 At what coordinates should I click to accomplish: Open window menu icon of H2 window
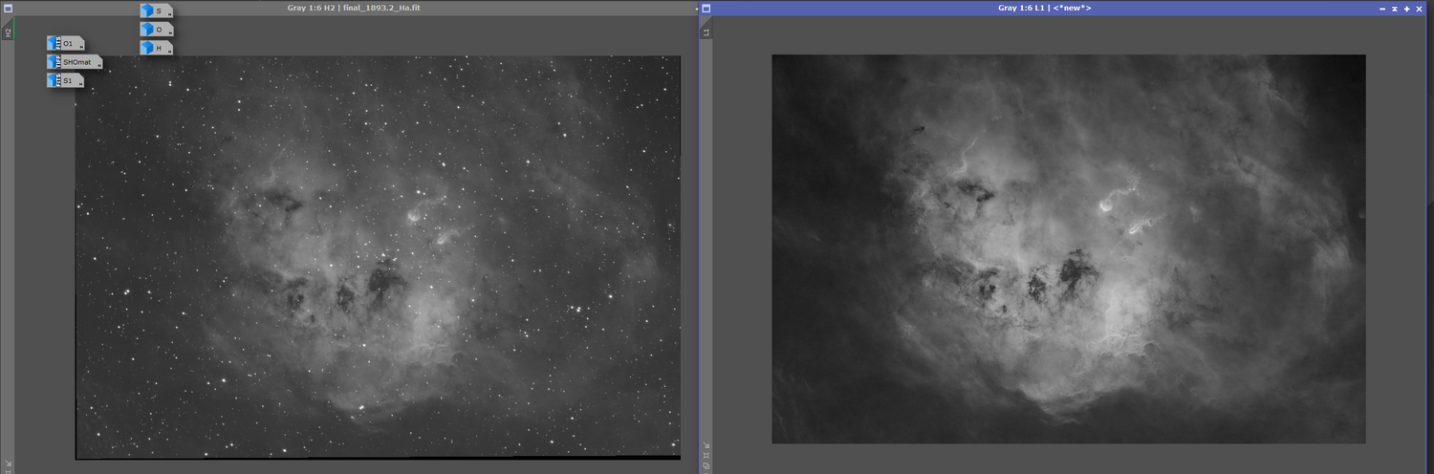(8, 8)
